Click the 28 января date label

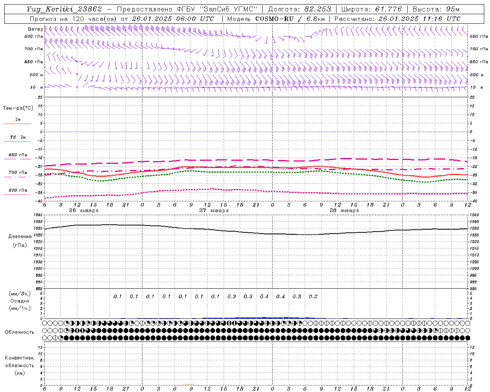[x=344, y=211]
